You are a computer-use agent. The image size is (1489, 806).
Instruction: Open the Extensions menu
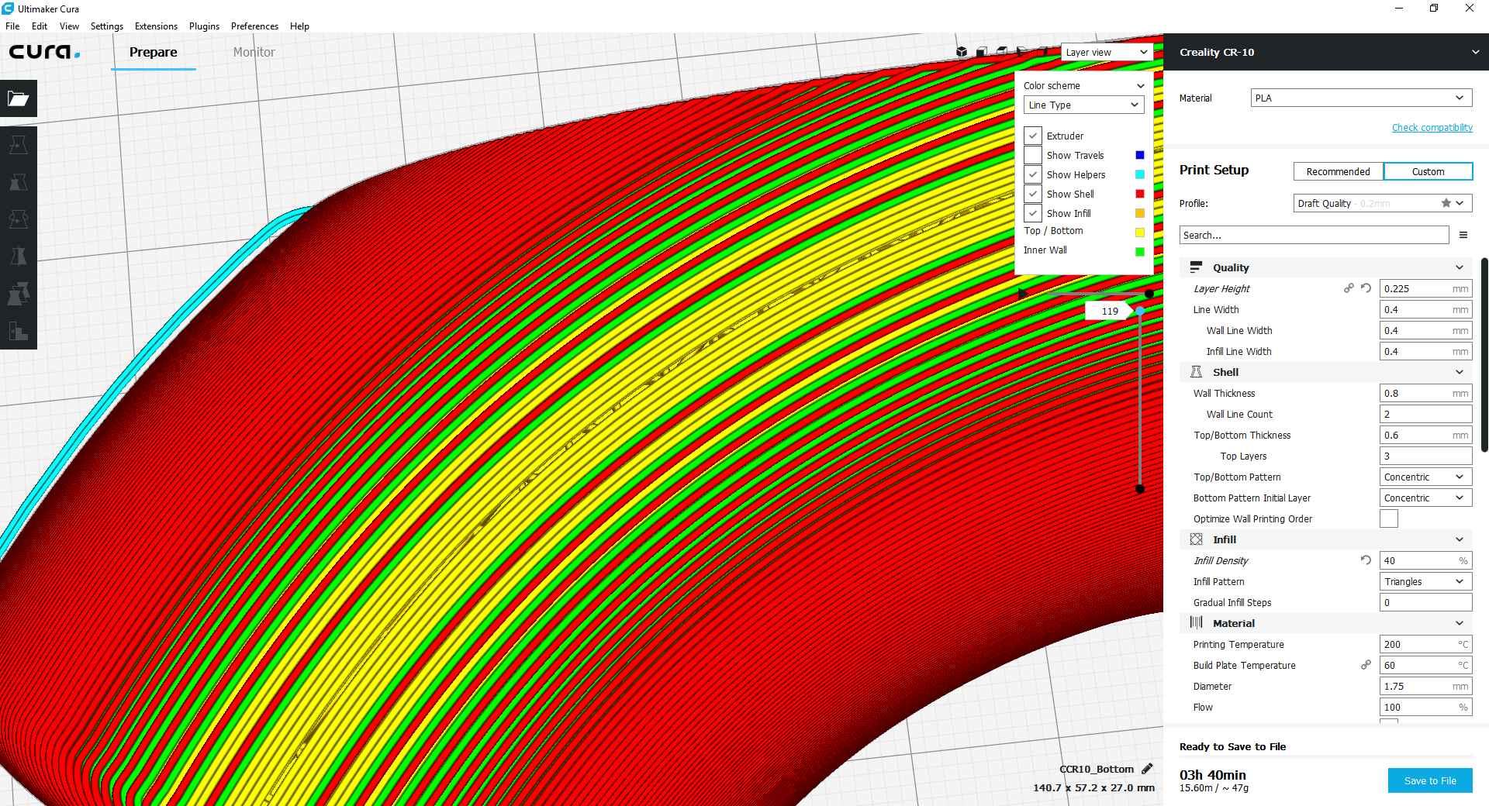pyautogui.click(x=156, y=26)
